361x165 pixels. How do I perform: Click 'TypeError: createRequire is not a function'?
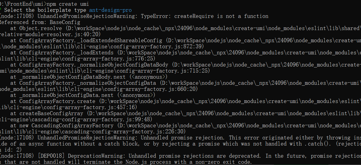pos(204,16)
